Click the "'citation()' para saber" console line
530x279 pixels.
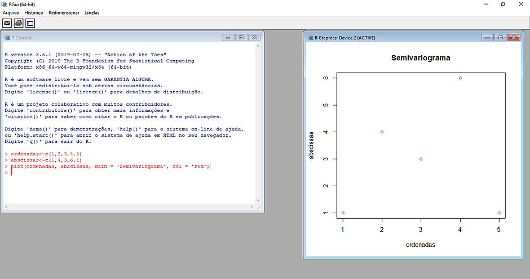pos(113,117)
